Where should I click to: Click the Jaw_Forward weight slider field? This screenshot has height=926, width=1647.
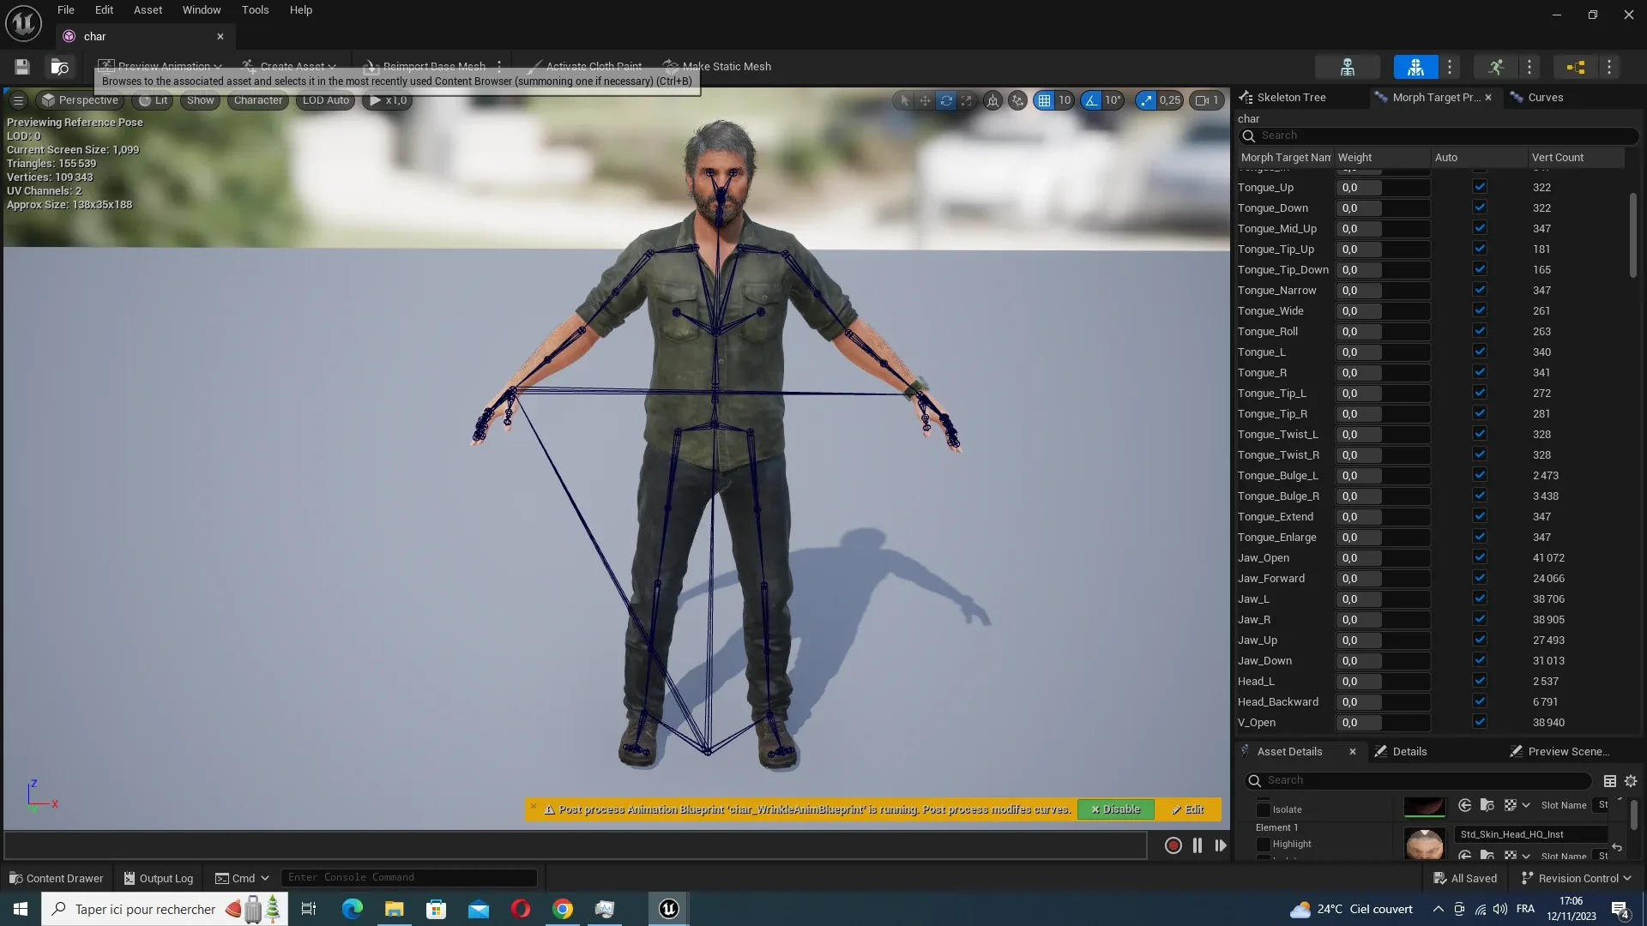pyautogui.click(x=1382, y=579)
